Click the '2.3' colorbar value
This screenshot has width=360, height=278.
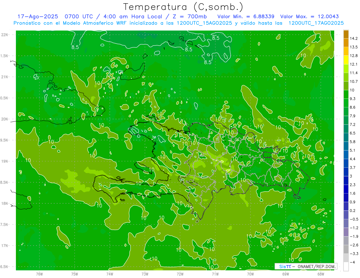(x=353, y=184)
